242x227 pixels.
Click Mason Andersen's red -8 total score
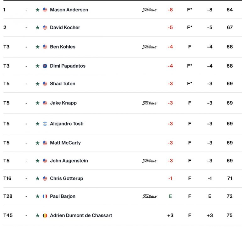[170, 10]
